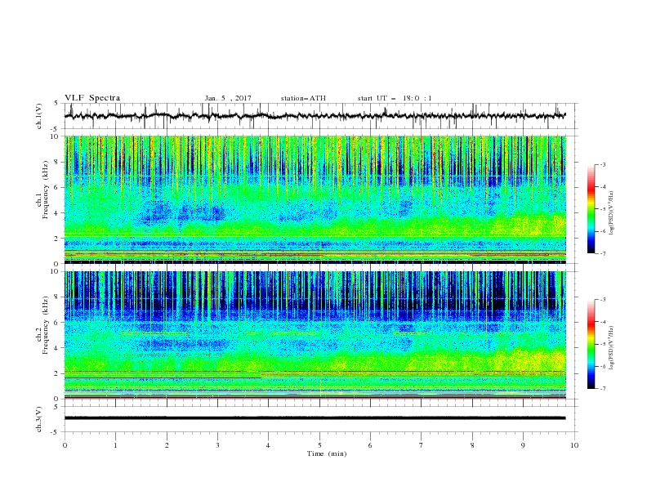
Task: Click the time axis tick label "5"
Action: point(319,445)
